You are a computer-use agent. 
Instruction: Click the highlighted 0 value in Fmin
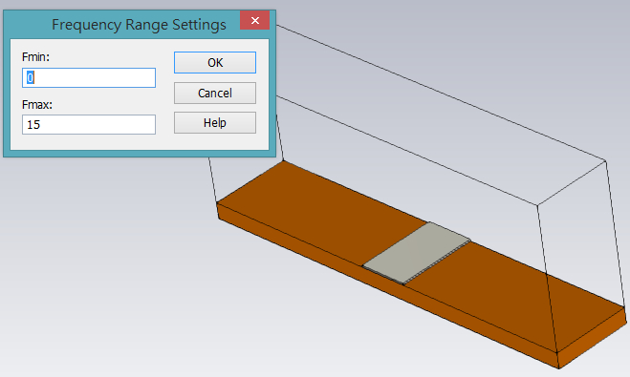pos(31,78)
